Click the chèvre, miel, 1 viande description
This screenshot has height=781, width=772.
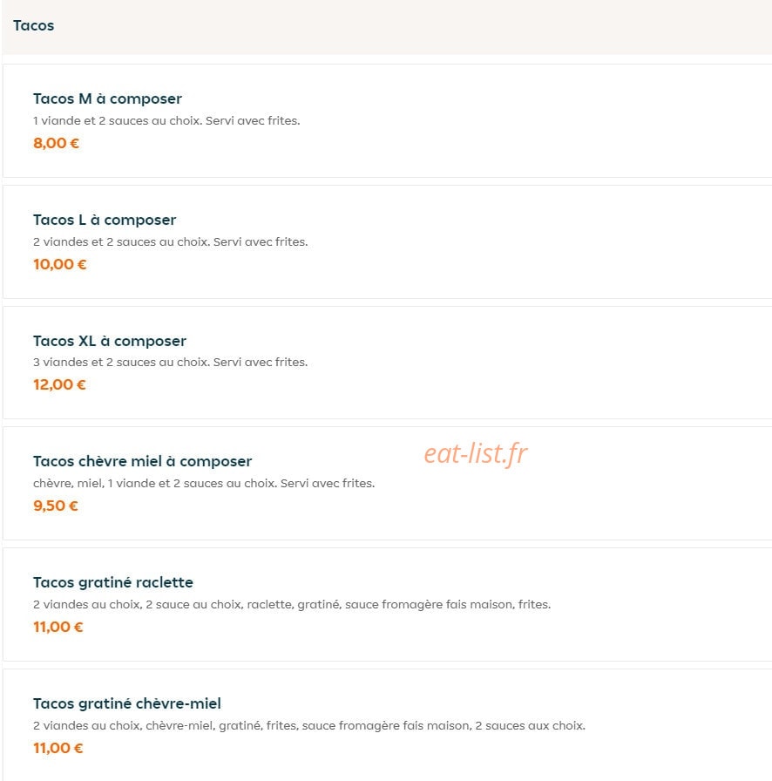[x=204, y=483]
